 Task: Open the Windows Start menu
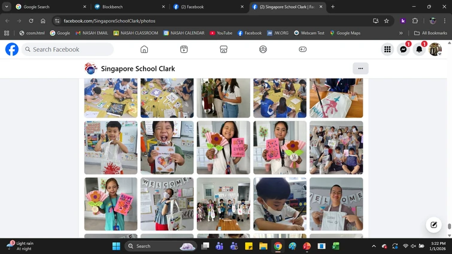tap(116, 246)
